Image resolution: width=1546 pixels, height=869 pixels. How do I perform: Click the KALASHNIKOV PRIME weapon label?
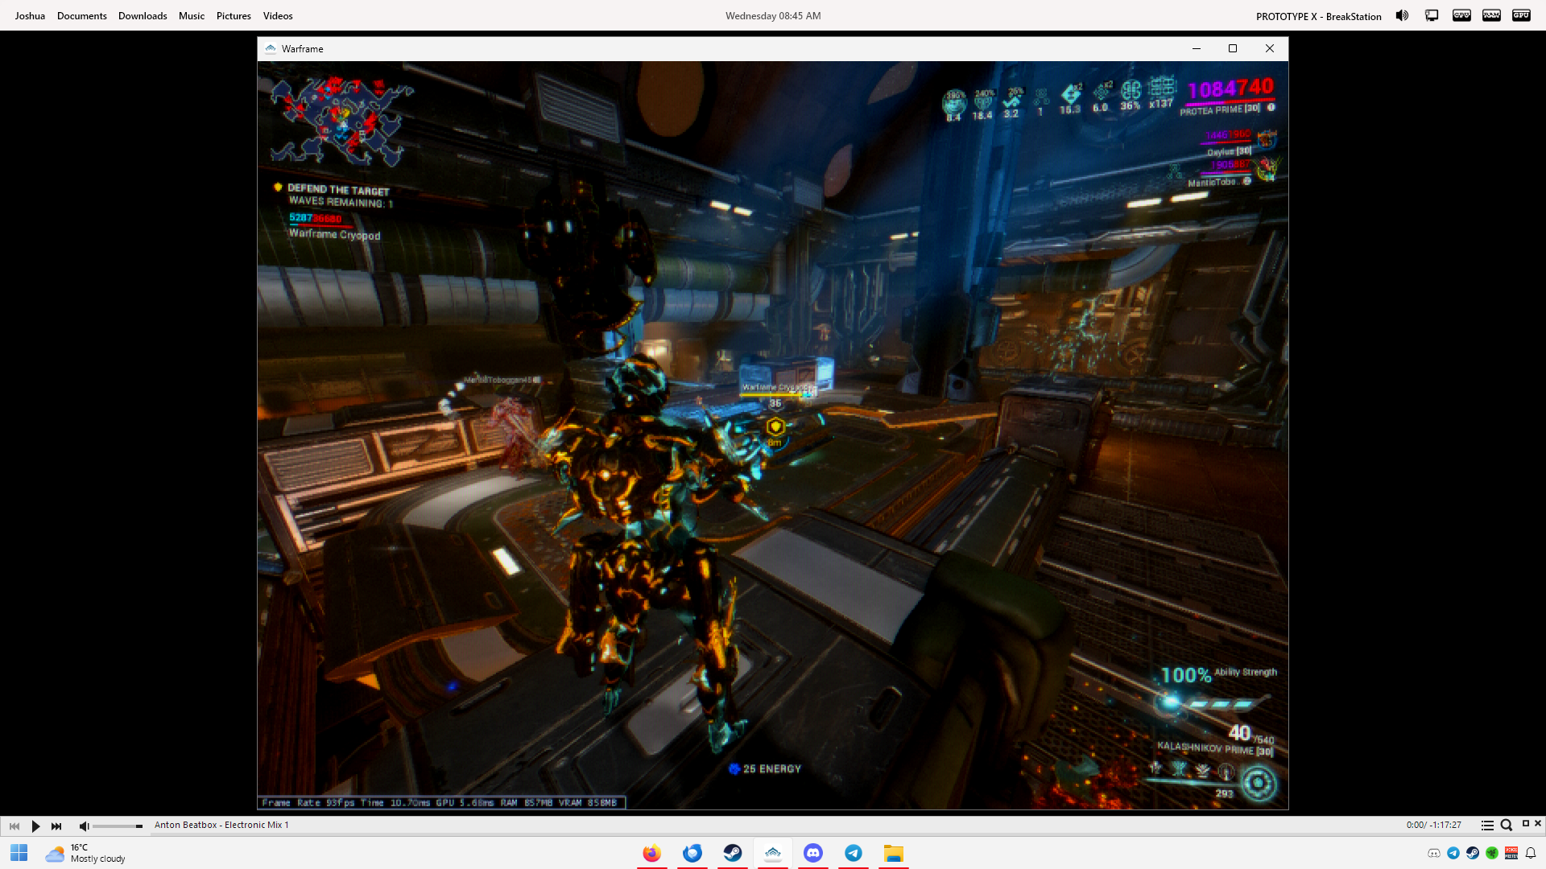click(1215, 748)
